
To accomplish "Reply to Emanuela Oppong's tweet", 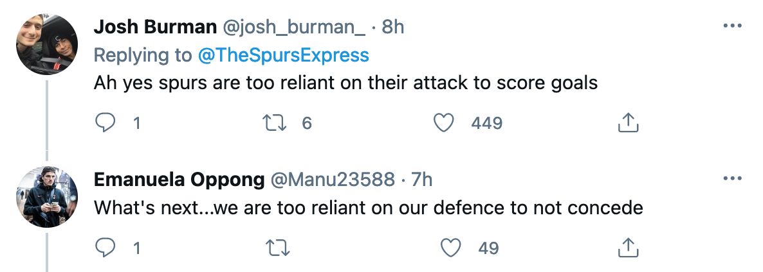I will (105, 247).
